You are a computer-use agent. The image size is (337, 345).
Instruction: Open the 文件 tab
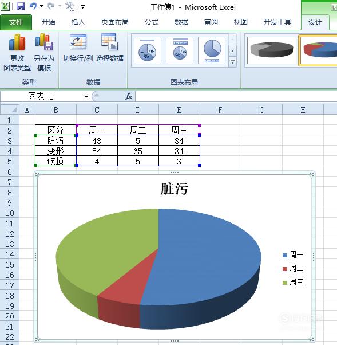(x=16, y=22)
